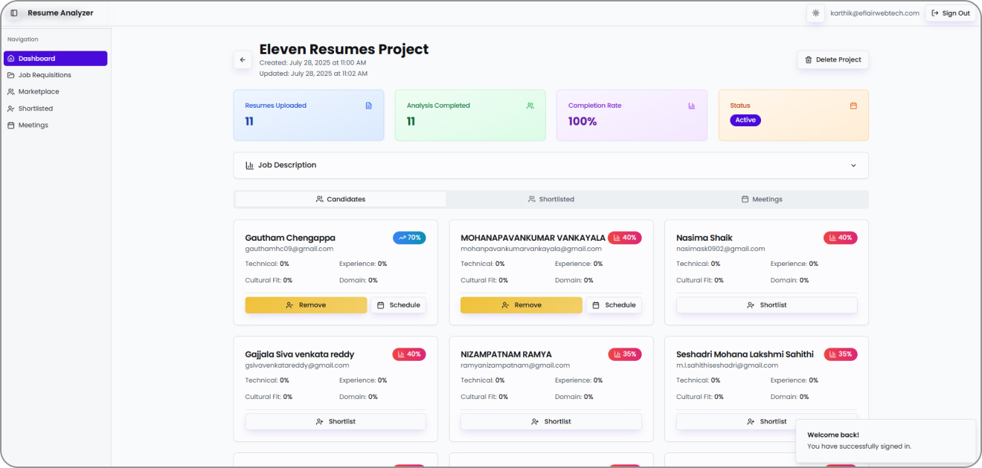
Task: Click the Job Requisitions folder icon
Action: click(x=11, y=75)
